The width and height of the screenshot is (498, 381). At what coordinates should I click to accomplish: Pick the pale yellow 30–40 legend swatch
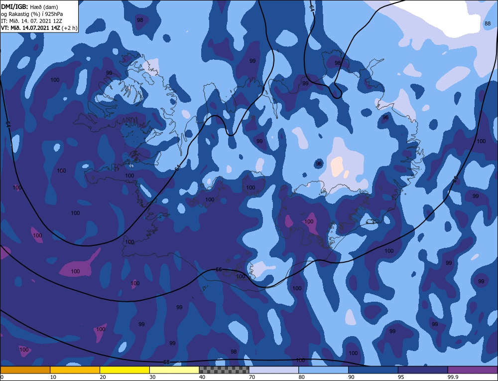point(174,370)
